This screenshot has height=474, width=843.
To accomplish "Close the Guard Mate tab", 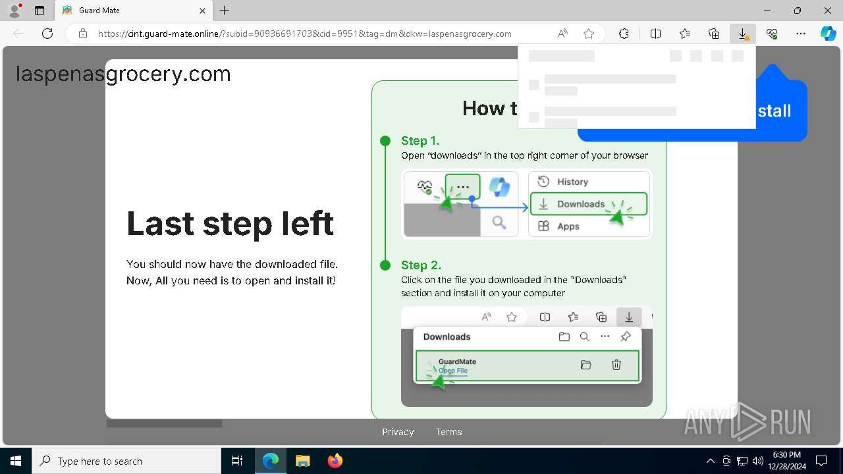I will 203,11.
